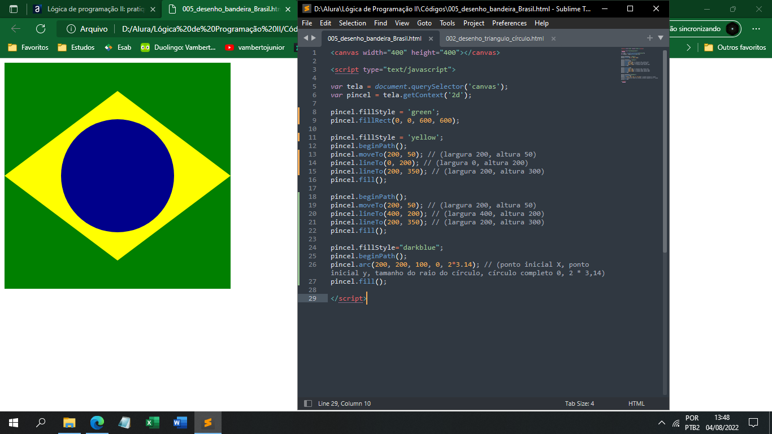Open Excel from taskbar
Viewport: 772px width, 434px height.
(x=152, y=423)
